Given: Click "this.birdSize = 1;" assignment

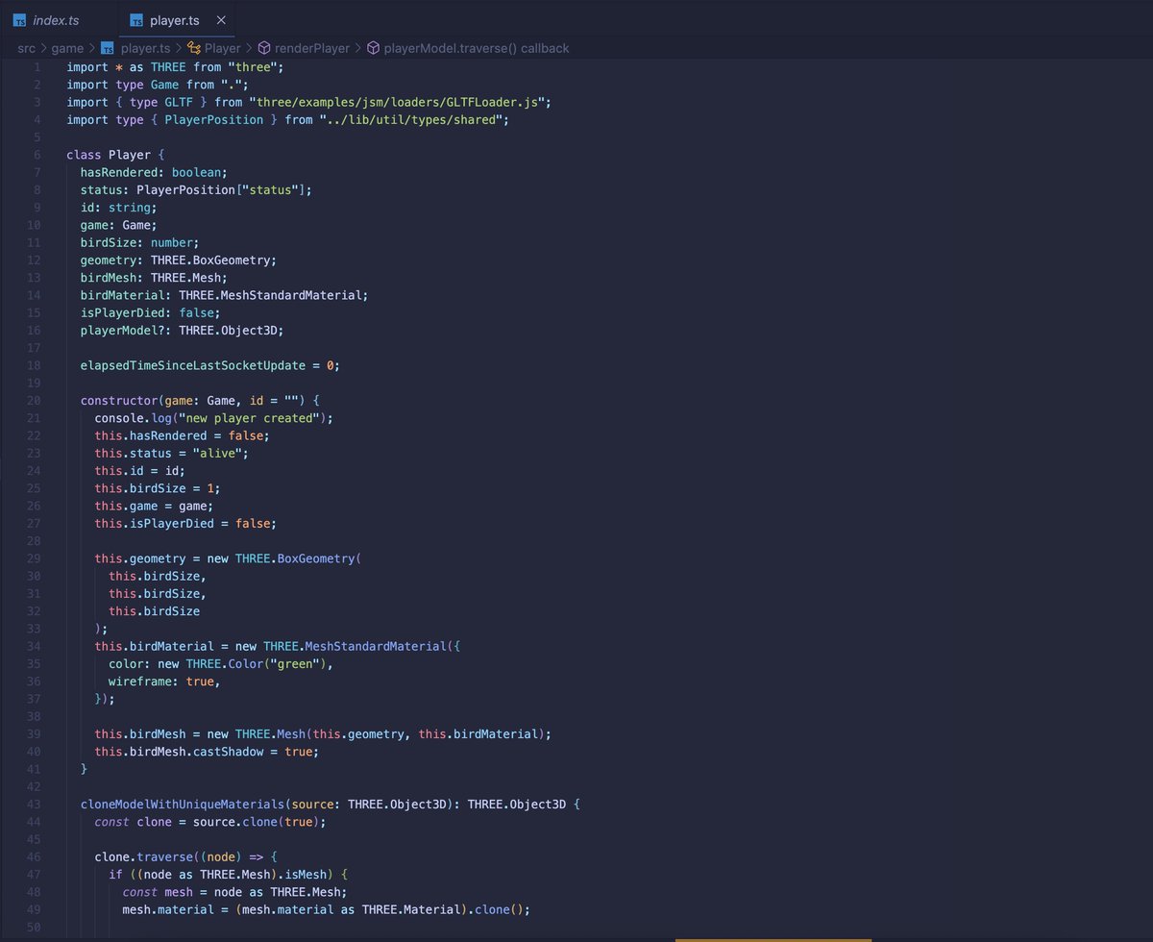Looking at the screenshot, I should coord(158,488).
